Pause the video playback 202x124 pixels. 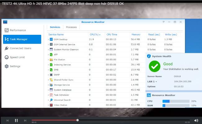(16, 121)
